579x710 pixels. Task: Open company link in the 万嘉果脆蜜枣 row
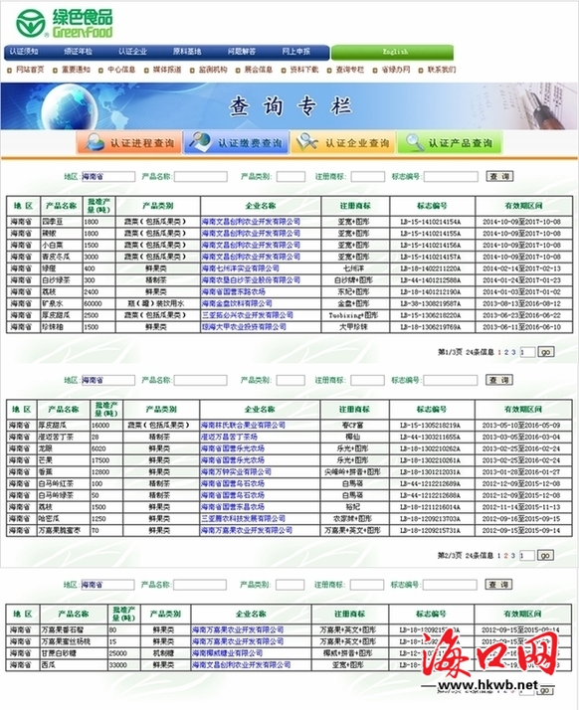pyautogui.click(x=247, y=530)
